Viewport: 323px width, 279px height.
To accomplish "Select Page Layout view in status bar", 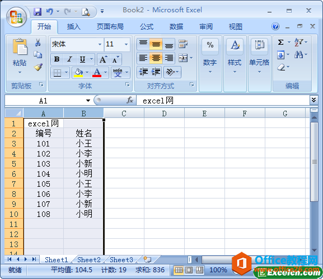I will 189,270.
